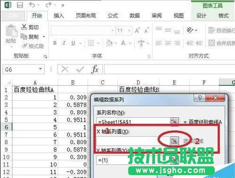The height and width of the screenshot is (178, 235).
Task: Click range selector icon beside series name
Action: click(174, 121)
